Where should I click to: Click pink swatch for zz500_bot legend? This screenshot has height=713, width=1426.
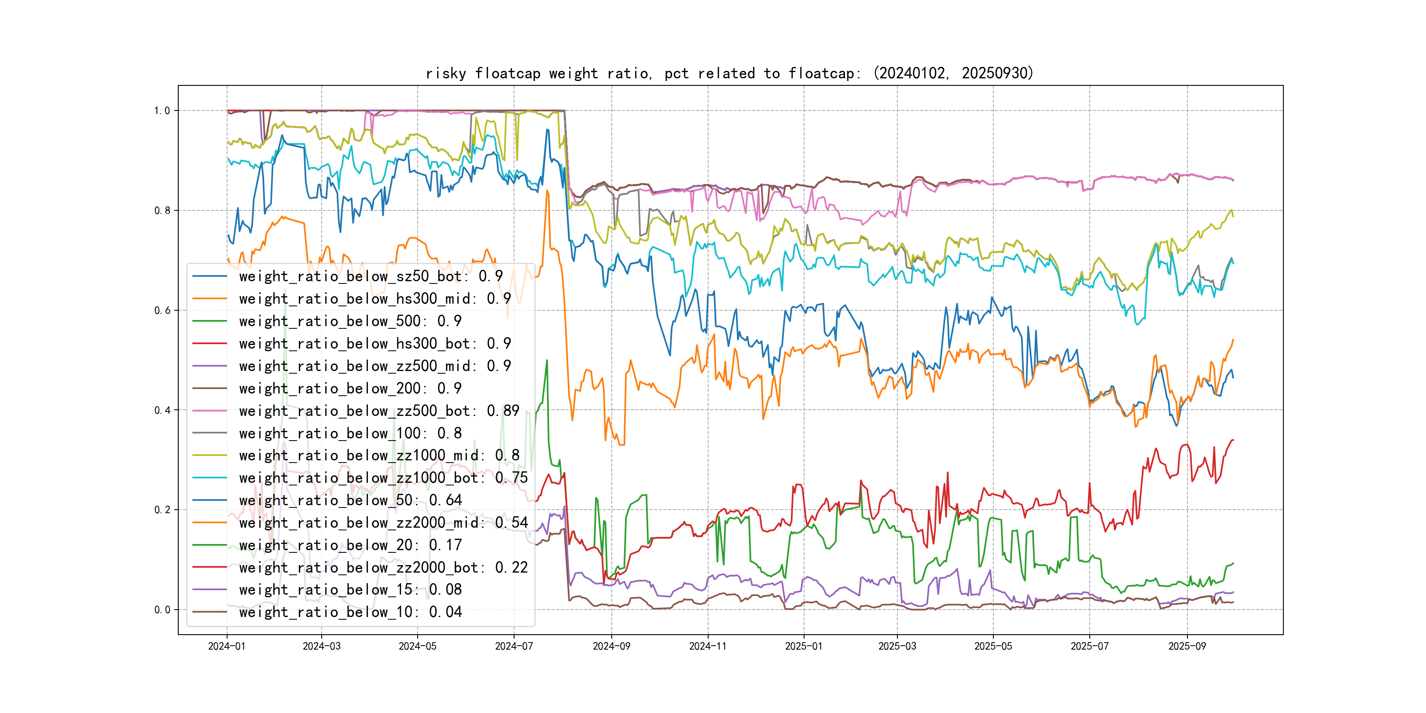(209, 411)
